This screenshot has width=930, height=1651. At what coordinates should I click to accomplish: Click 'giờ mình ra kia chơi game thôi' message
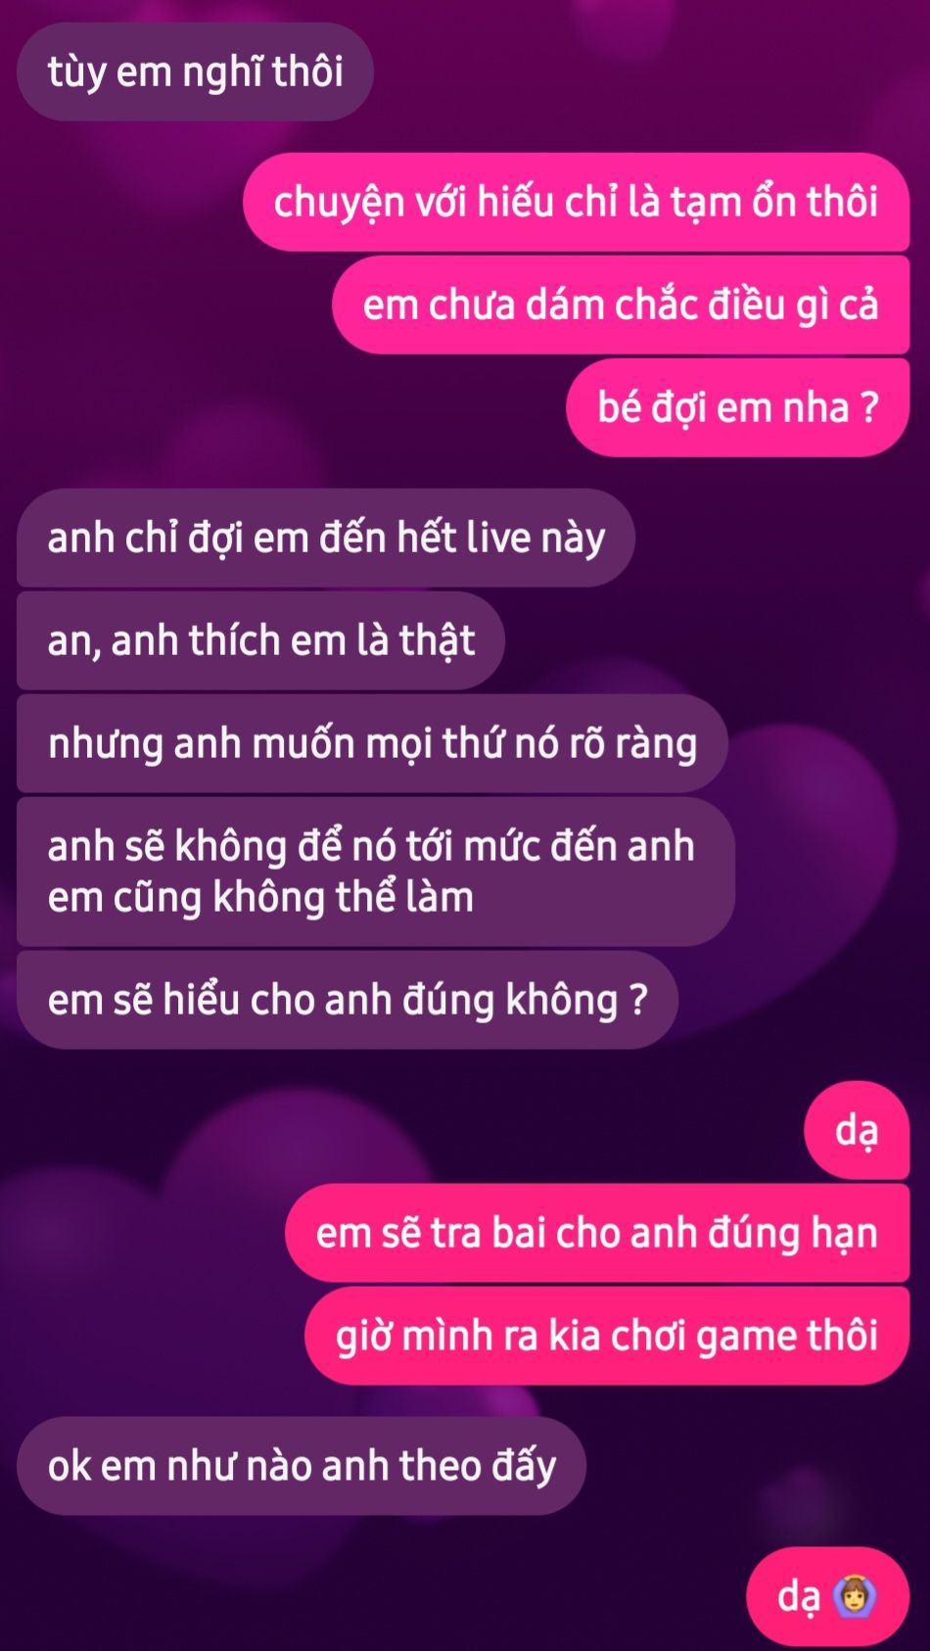pos(607,1336)
